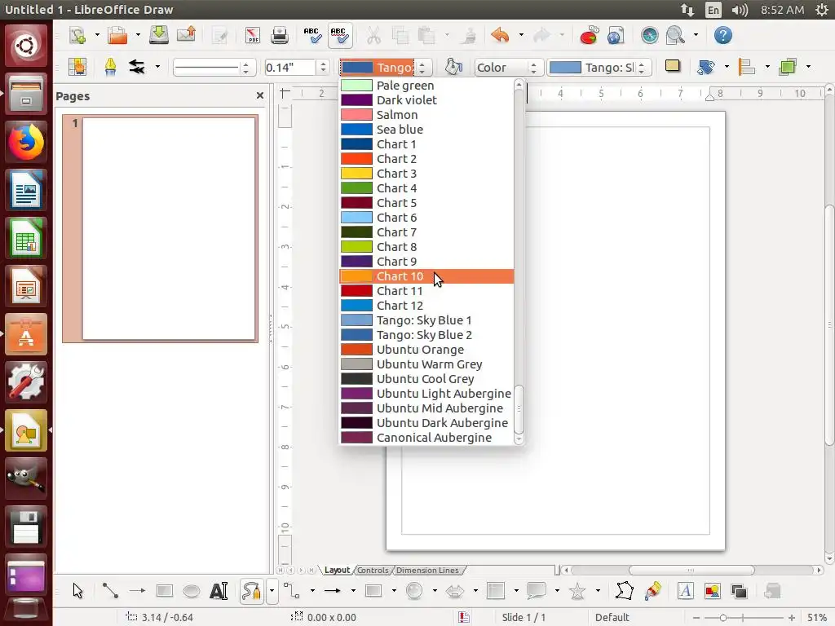The image size is (835, 626).
Task: Switch to the Layout layer tab
Action: pos(337,570)
